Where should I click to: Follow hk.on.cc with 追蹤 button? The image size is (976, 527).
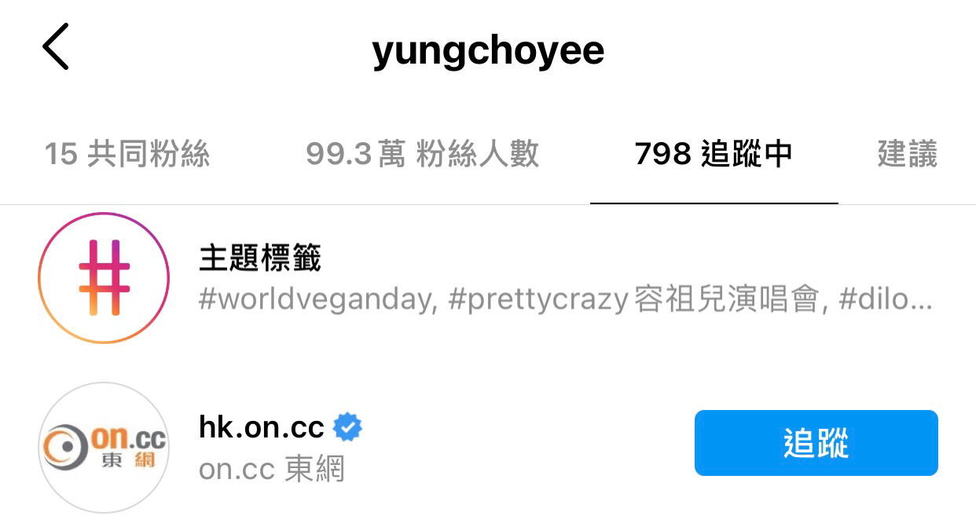tap(816, 443)
